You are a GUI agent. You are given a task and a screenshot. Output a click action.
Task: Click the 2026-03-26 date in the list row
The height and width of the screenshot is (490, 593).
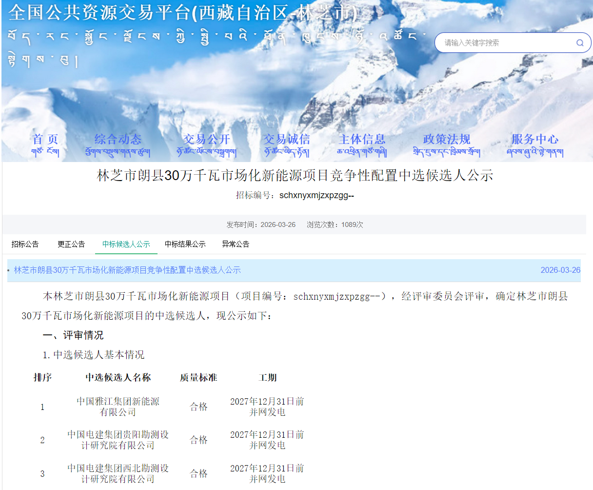(560, 270)
